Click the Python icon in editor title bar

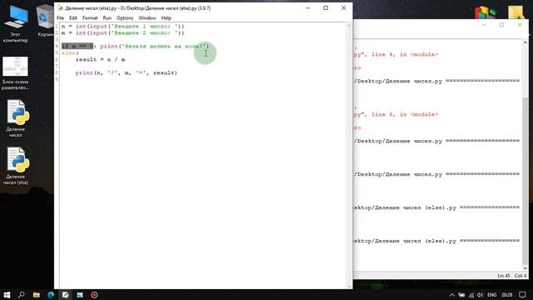(61, 7)
